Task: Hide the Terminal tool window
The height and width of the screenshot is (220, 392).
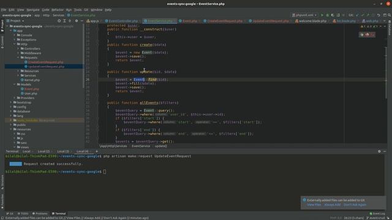Action: (385, 151)
